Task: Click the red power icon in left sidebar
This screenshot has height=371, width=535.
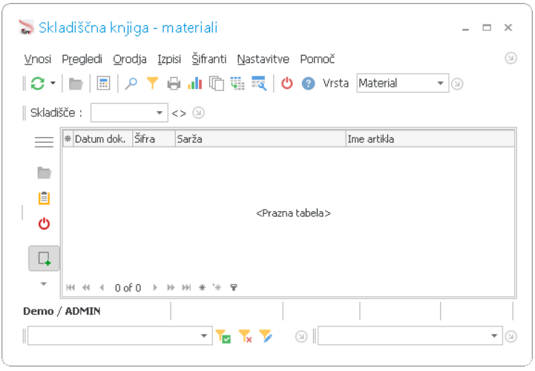Action: tap(44, 224)
